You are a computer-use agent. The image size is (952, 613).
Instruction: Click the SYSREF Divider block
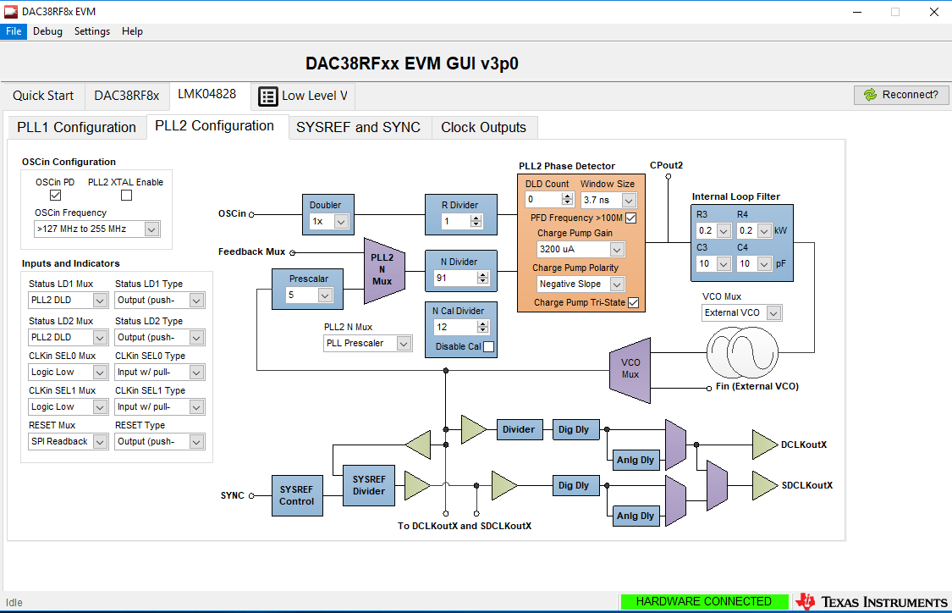tap(369, 485)
